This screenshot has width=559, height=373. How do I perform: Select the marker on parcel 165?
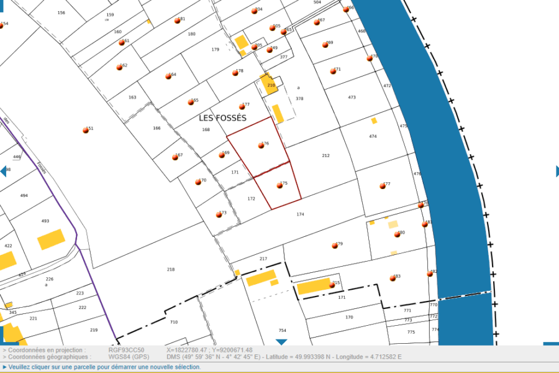[x=191, y=103]
